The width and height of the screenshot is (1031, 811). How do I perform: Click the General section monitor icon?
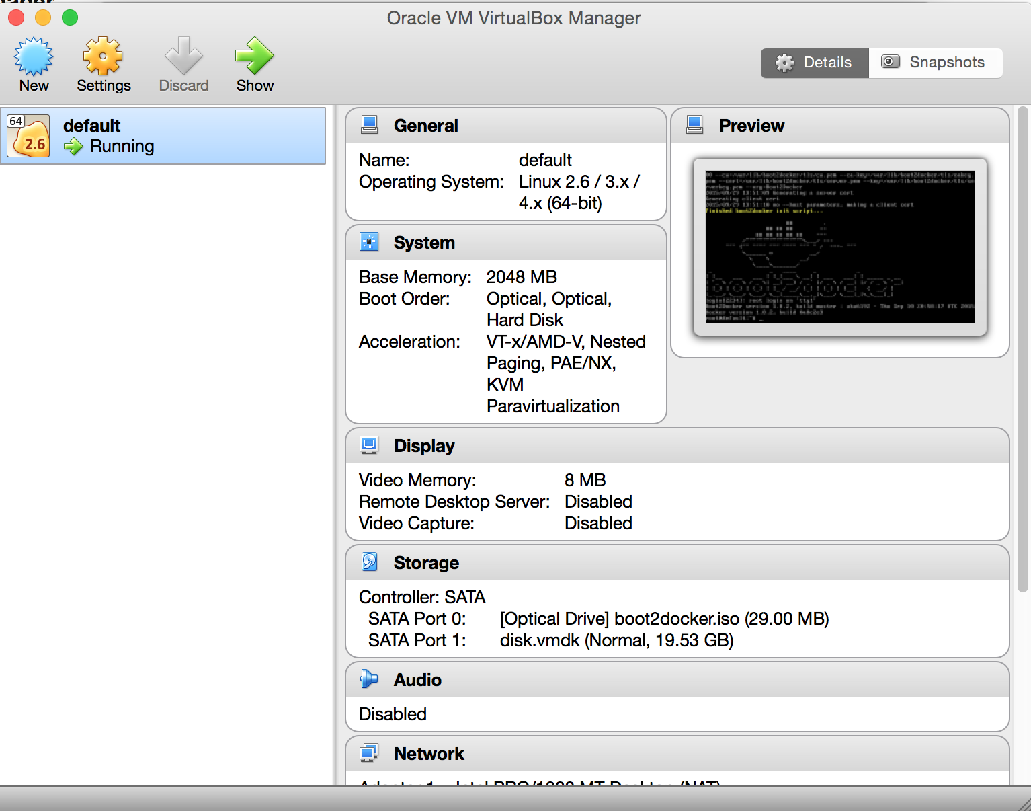click(369, 125)
